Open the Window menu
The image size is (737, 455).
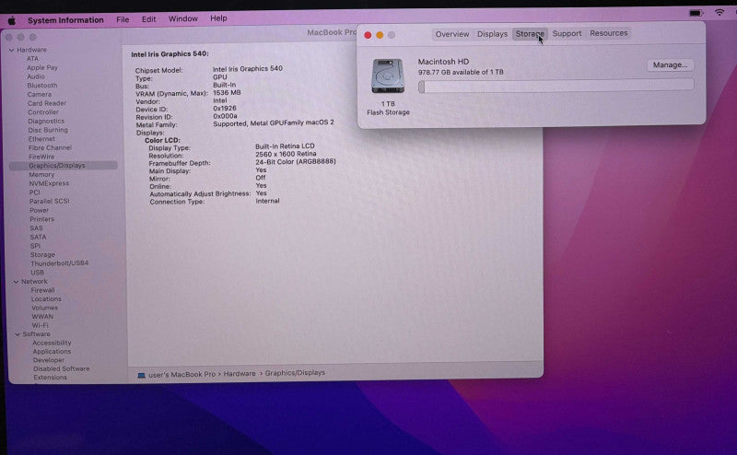point(183,18)
